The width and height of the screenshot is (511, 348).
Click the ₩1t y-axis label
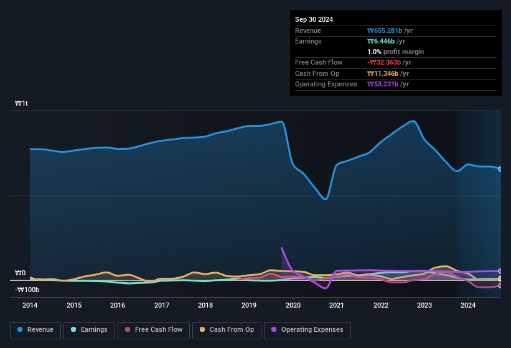click(21, 103)
